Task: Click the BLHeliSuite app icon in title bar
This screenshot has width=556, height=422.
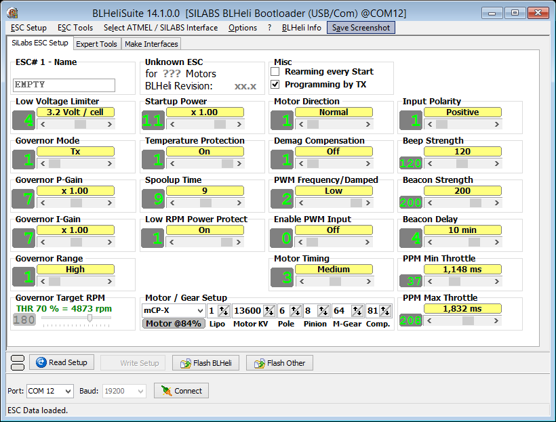Action: tap(13, 13)
